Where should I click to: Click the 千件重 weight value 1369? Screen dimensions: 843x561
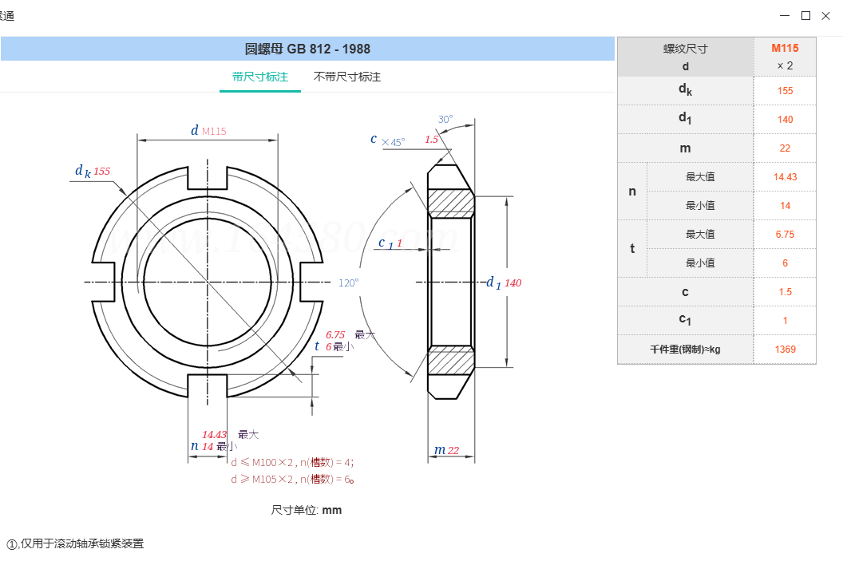785,350
